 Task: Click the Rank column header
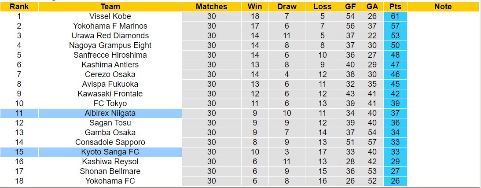tap(19, 7)
